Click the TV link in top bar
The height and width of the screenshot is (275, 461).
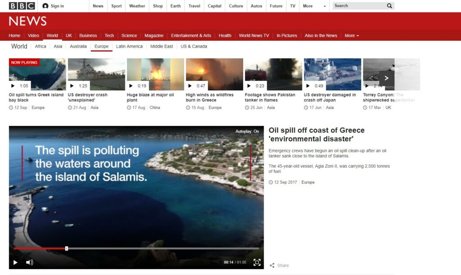tap(293, 6)
